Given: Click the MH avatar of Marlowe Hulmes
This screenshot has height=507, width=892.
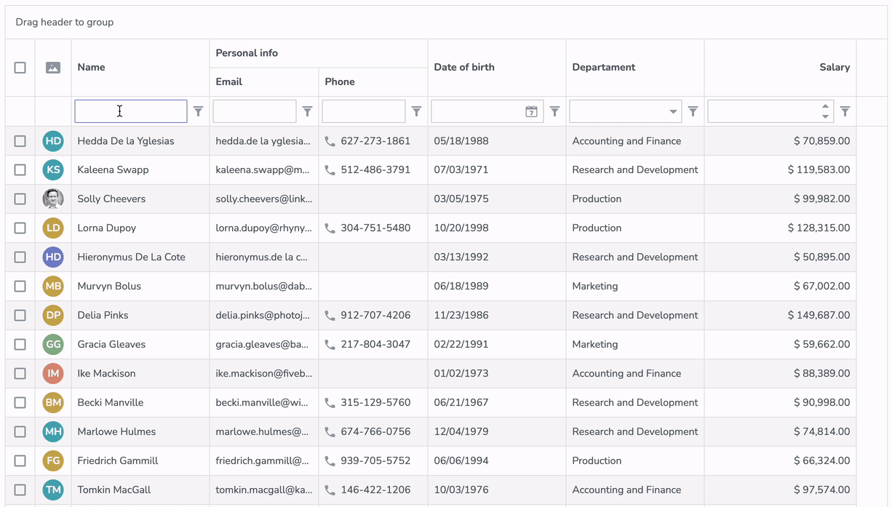Looking at the screenshot, I should coord(53,432).
